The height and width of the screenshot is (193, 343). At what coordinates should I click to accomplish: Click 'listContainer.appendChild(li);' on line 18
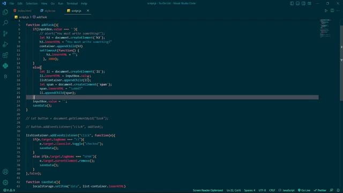pyautogui.click(x=65, y=80)
